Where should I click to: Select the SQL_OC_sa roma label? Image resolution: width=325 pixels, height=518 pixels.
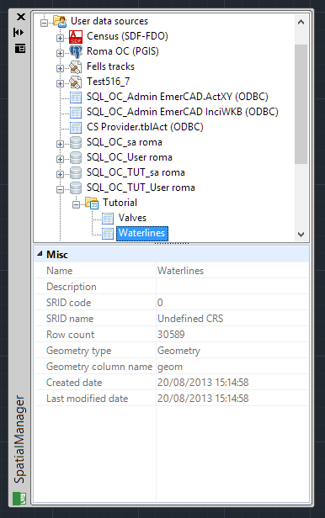(x=125, y=142)
